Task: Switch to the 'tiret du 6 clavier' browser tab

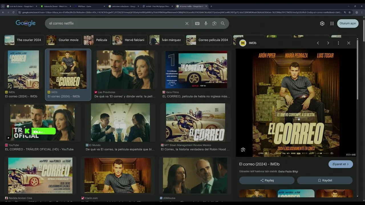Action: click(22, 6)
